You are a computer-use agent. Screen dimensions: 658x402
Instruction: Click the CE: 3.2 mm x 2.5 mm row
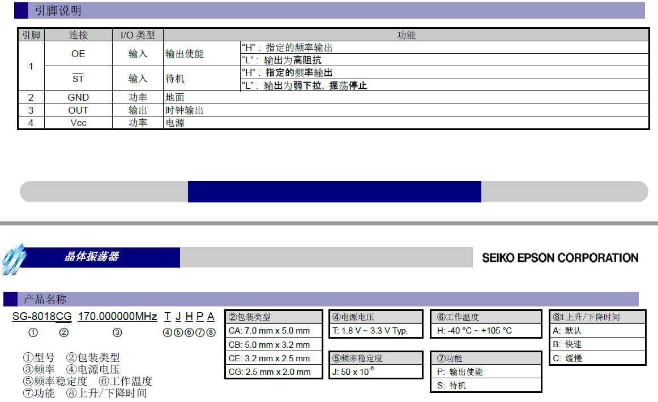(274, 358)
